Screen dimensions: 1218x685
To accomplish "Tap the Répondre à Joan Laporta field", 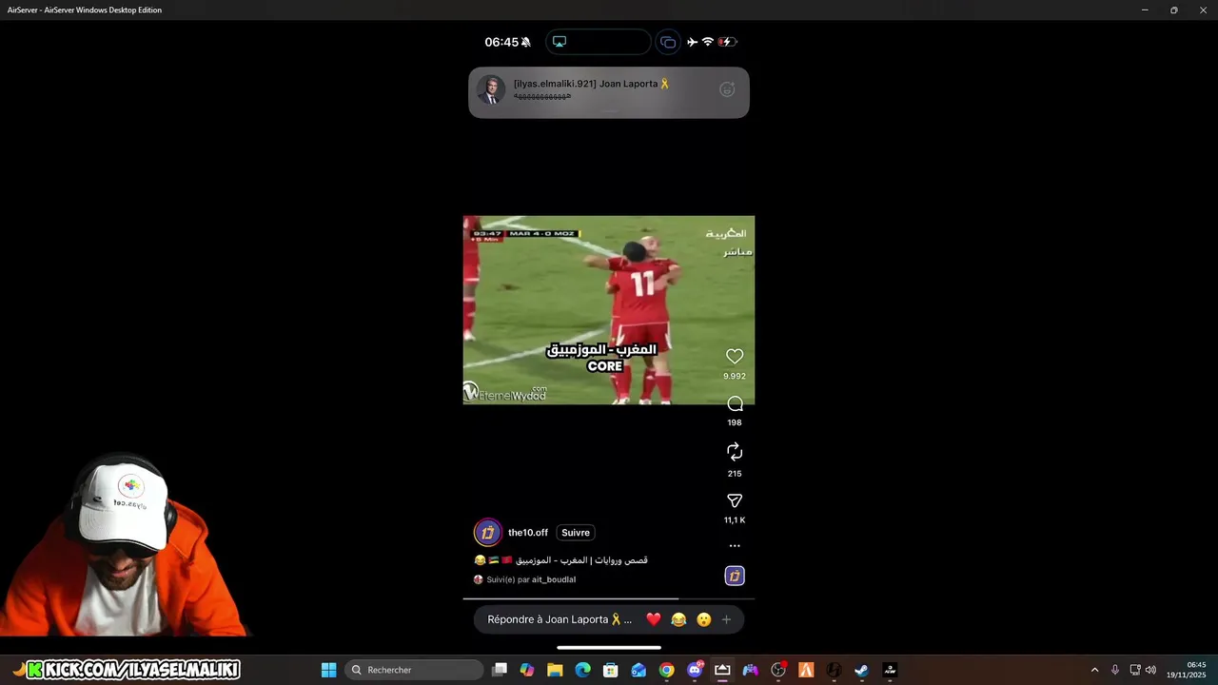I will 560,619.
